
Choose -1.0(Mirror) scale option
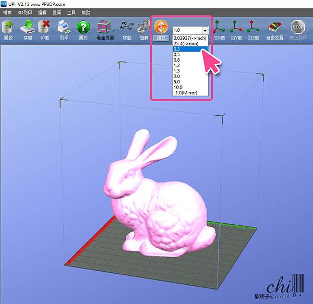click(x=190, y=93)
